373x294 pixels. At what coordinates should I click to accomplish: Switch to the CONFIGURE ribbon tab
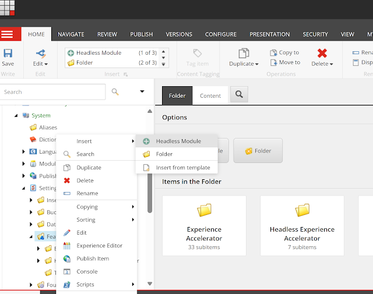click(x=221, y=34)
